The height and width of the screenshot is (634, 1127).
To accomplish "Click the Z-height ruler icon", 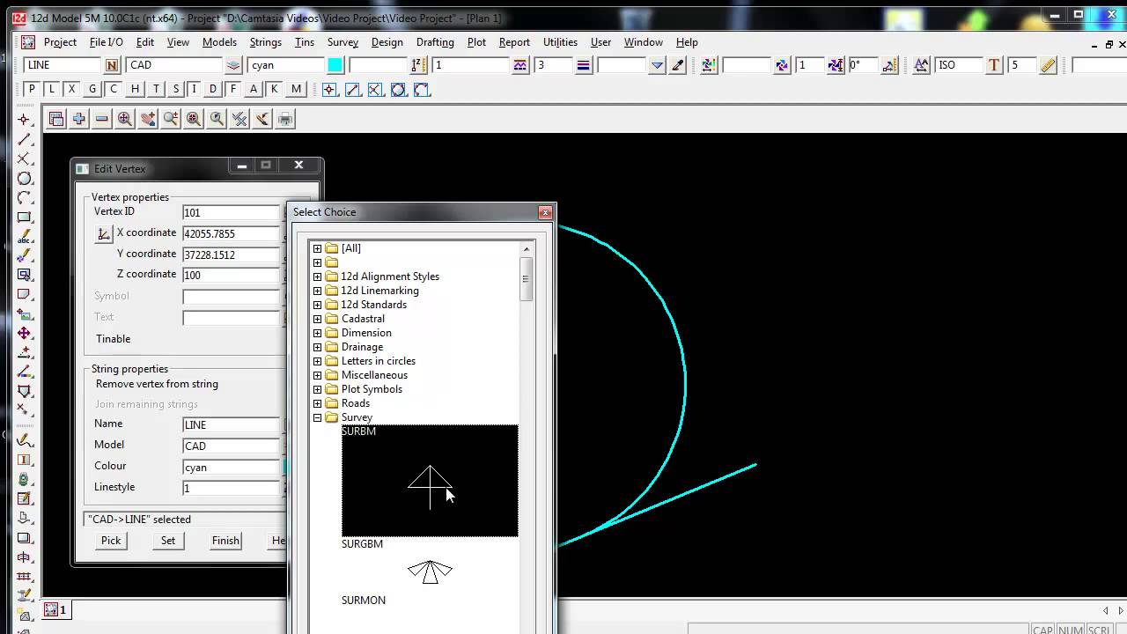I will click(419, 65).
